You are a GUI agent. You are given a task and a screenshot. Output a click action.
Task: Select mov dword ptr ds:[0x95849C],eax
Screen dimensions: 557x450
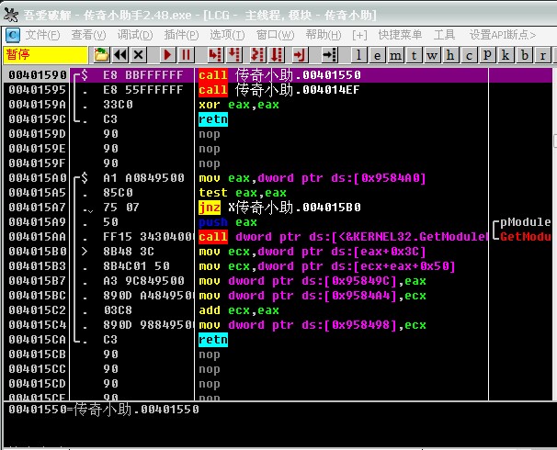(313, 281)
